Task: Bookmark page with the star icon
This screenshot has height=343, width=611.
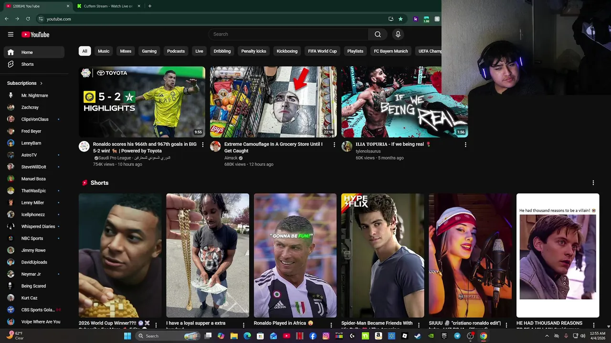Action: coord(400,19)
